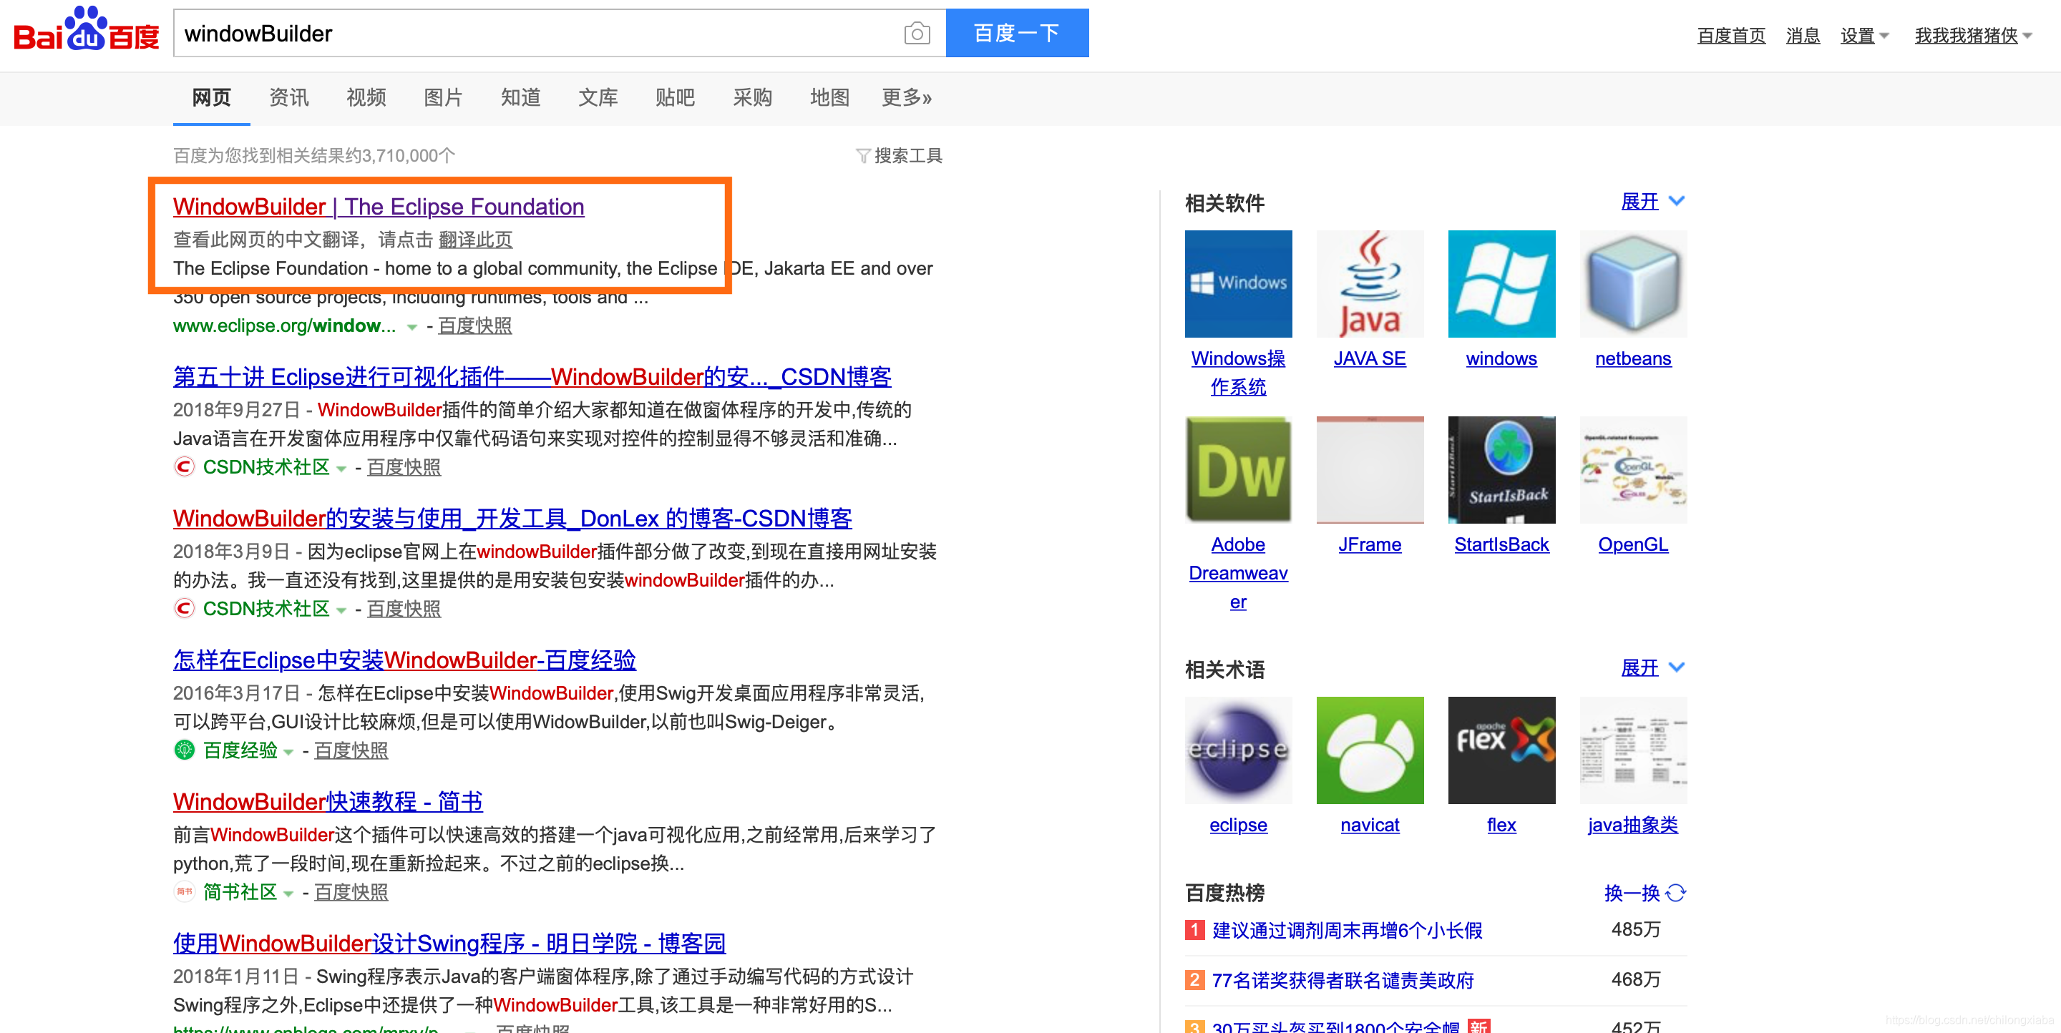Click CSDN icon under DonLex result
The width and height of the screenshot is (2061, 1033).
point(184,607)
